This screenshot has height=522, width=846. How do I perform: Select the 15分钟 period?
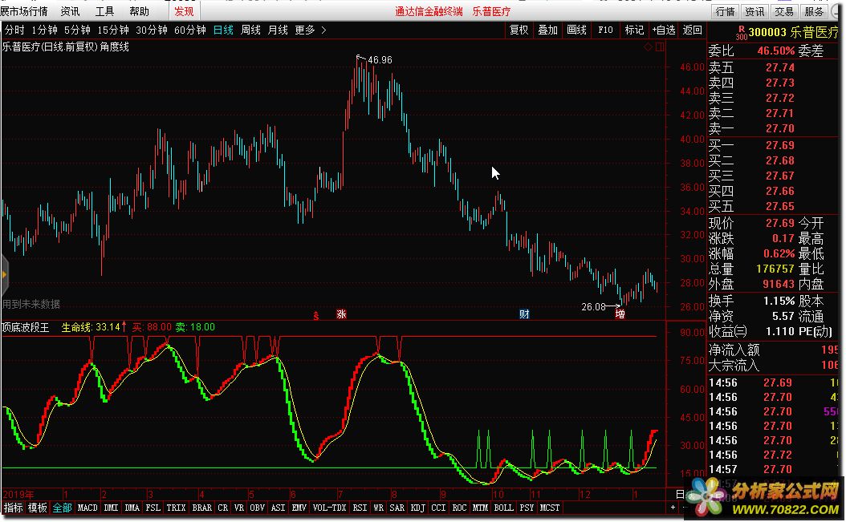[112, 30]
